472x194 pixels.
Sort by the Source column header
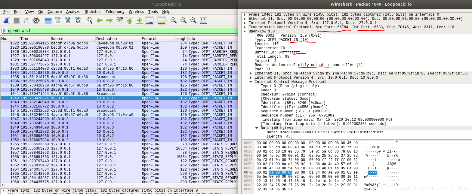73,38
